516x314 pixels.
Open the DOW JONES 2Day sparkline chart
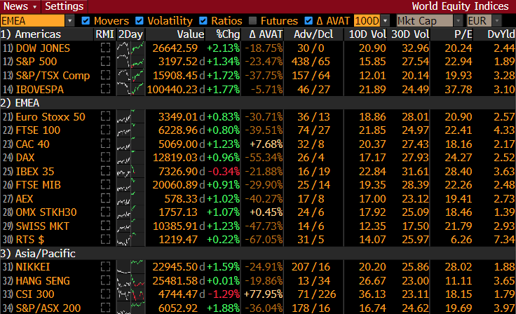pyautogui.click(x=130, y=48)
